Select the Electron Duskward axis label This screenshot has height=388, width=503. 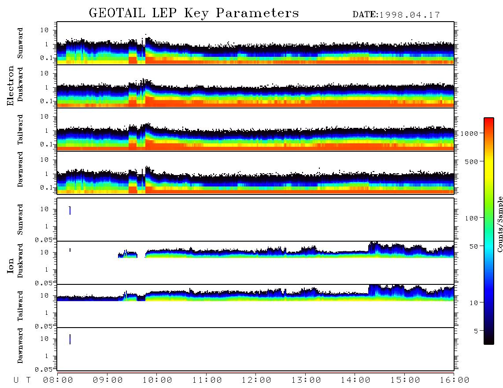pos(20,84)
